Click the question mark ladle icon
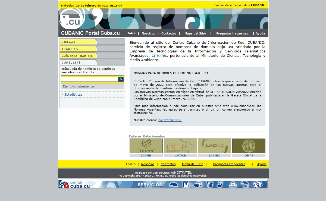The width and height of the screenshot is (326, 201). coord(221,184)
